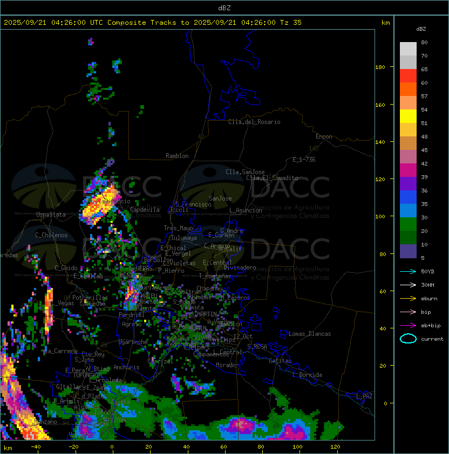Image resolution: width=449 pixels, height=454 pixels.
Task: Click the Uspallata place label
Action: point(51,215)
